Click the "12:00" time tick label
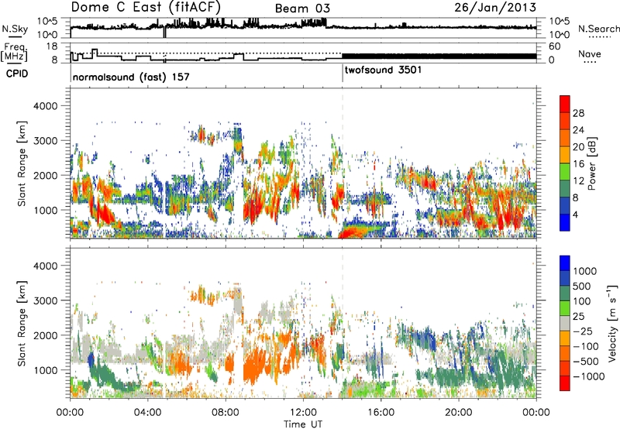Viewport: 620px width, 429px height. pos(303,413)
